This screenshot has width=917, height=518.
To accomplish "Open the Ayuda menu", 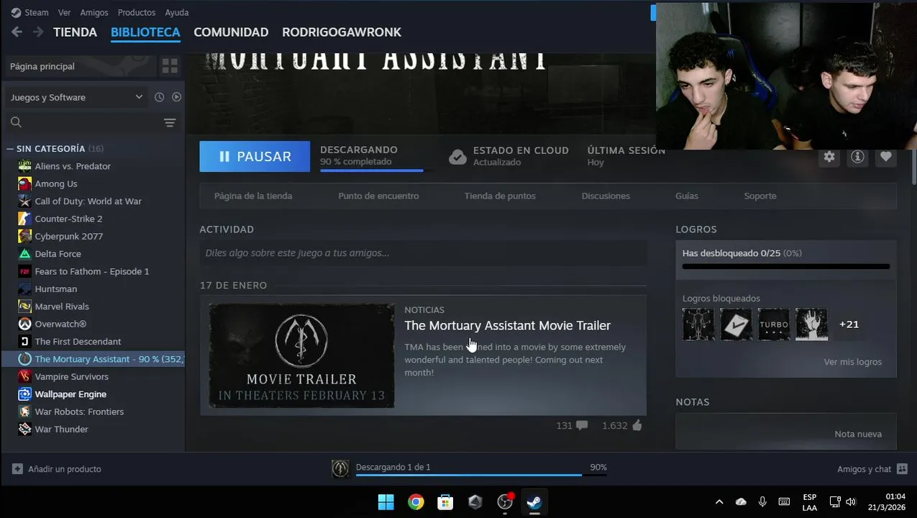I will coord(177,12).
